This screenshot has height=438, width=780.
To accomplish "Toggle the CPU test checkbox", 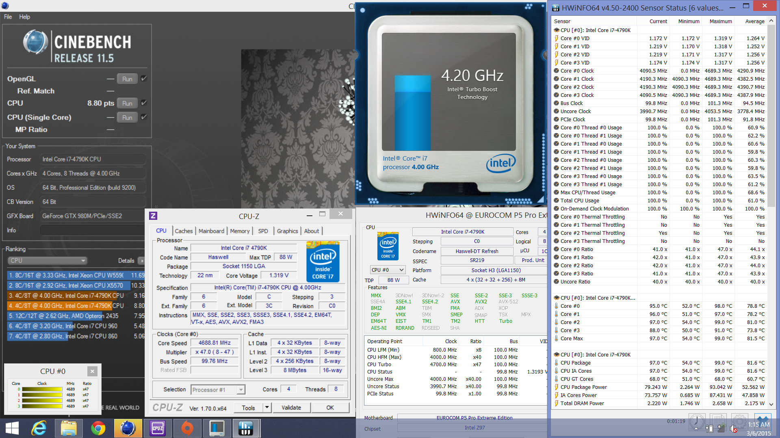I will pyautogui.click(x=144, y=103).
